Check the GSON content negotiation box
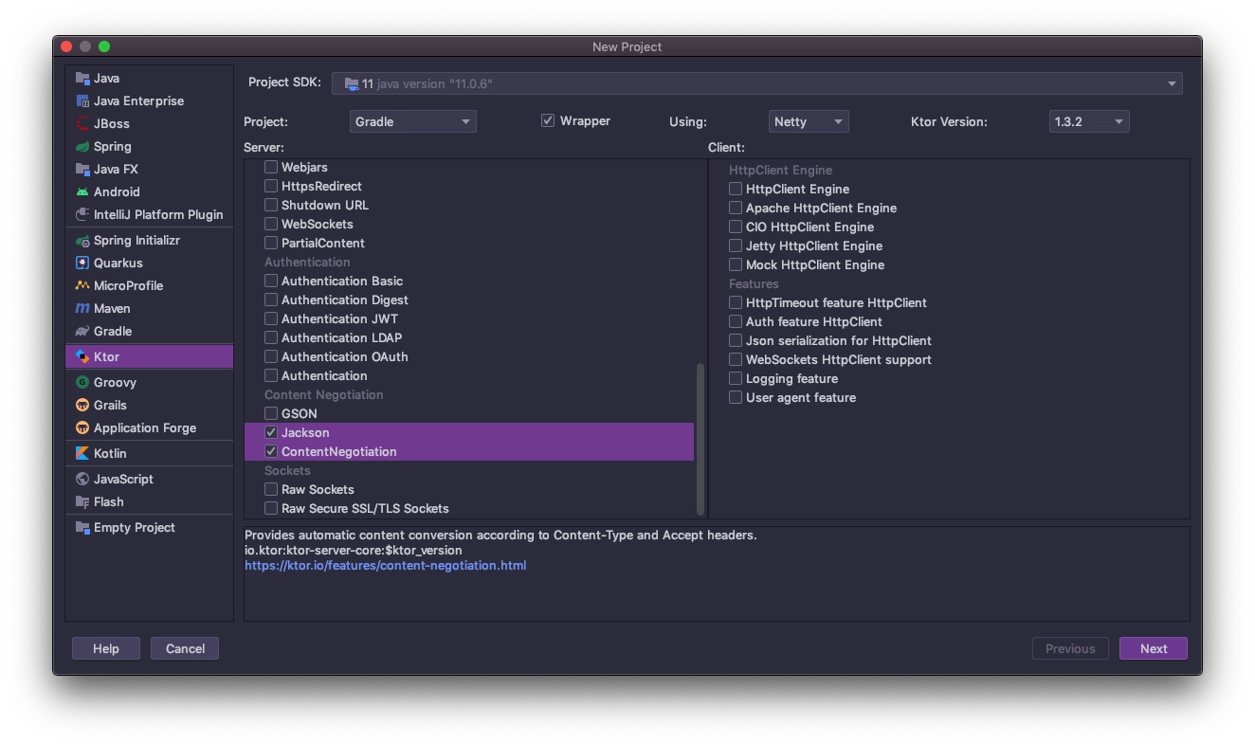This screenshot has width=1255, height=745. click(271, 414)
